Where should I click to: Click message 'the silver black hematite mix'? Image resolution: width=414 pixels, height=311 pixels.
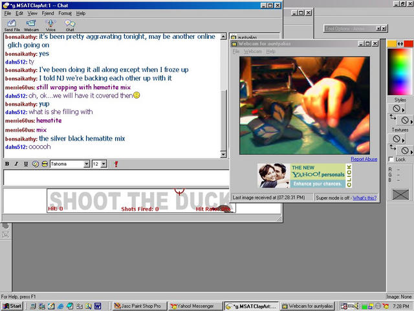[82, 139]
